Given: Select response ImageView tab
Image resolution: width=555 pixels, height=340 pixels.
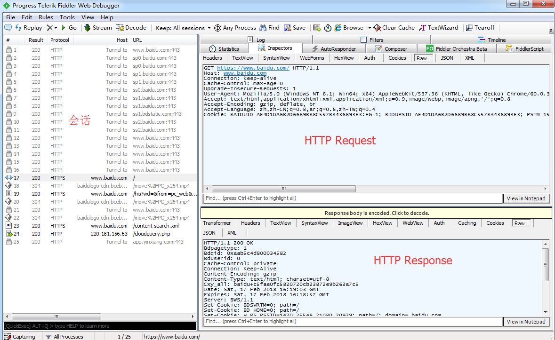Looking at the screenshot, I should click(x=350, y=223).
